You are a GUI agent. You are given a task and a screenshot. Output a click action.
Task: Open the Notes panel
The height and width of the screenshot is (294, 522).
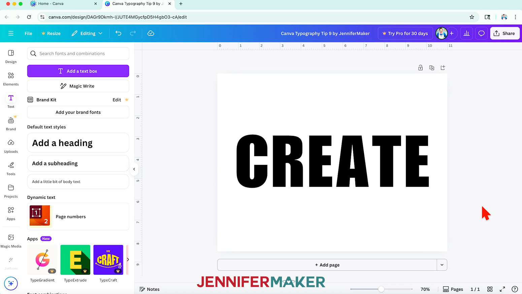150,289
